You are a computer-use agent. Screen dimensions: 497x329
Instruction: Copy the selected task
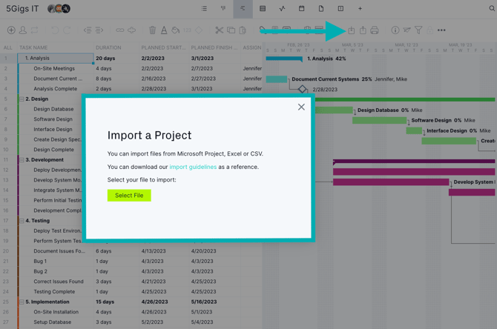click(231, 30)
